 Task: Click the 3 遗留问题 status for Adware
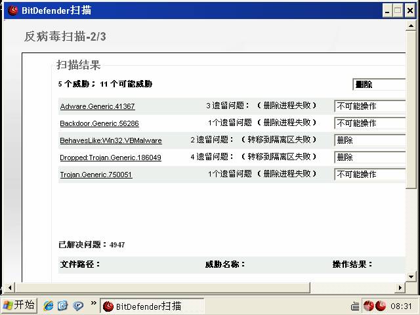pos(261,106)
